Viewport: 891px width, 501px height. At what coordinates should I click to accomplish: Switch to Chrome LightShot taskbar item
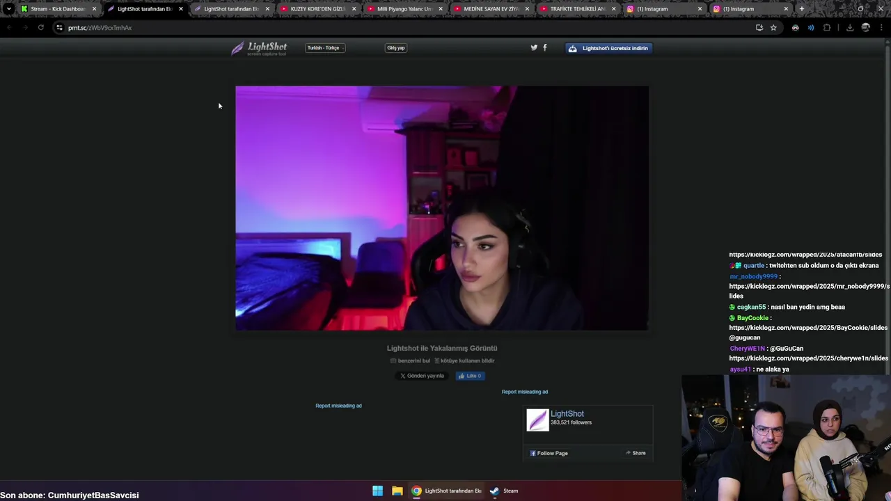click(446, 491)
